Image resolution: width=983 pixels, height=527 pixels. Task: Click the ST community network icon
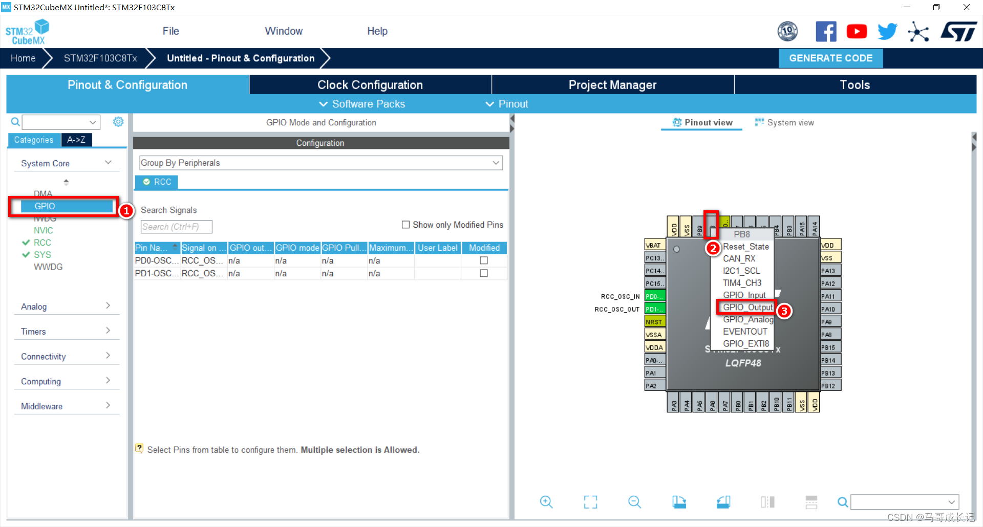[918, 32]
